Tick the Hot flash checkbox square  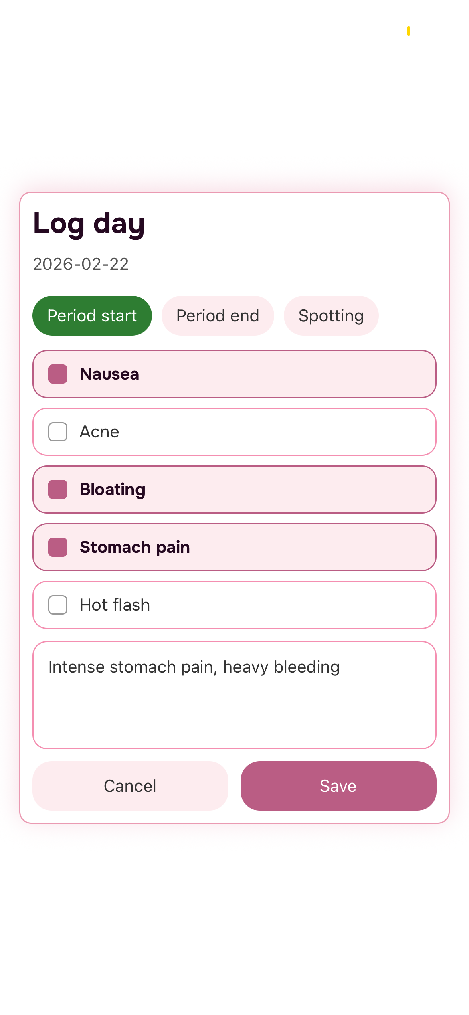coord(58,605)
